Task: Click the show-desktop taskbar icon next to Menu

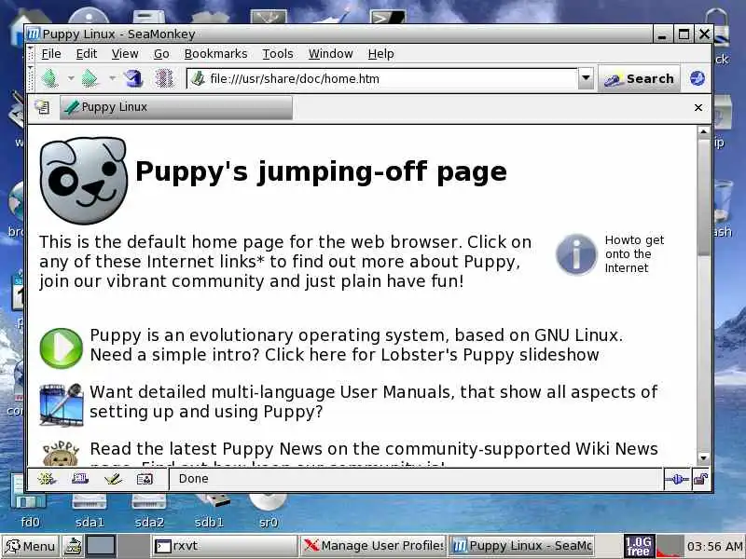Action: [x=73, y=546]
